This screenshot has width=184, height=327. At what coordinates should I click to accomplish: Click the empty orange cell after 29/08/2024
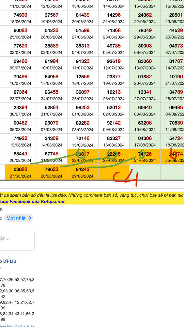(114, 172)
